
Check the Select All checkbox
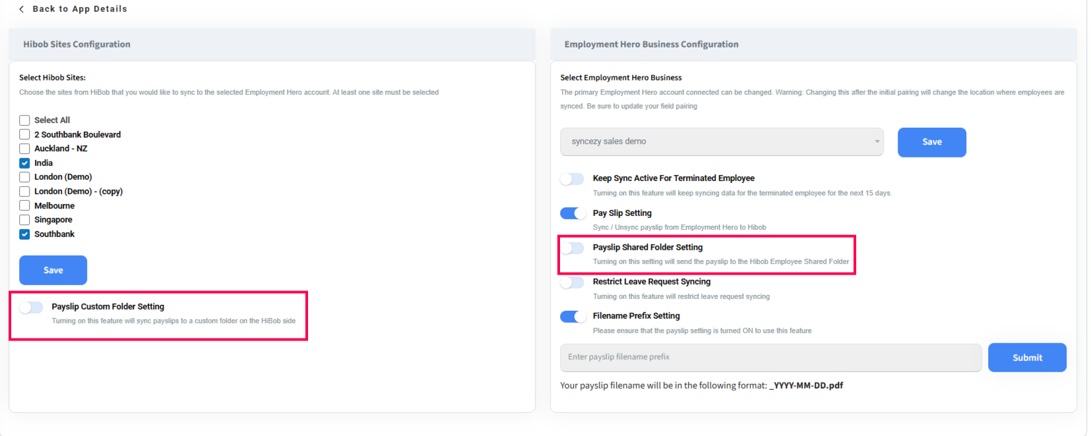[x=24, y=120]
